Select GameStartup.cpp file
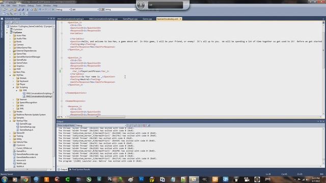The width and height of the screenshot is (326, 183). tap(28, 127)
